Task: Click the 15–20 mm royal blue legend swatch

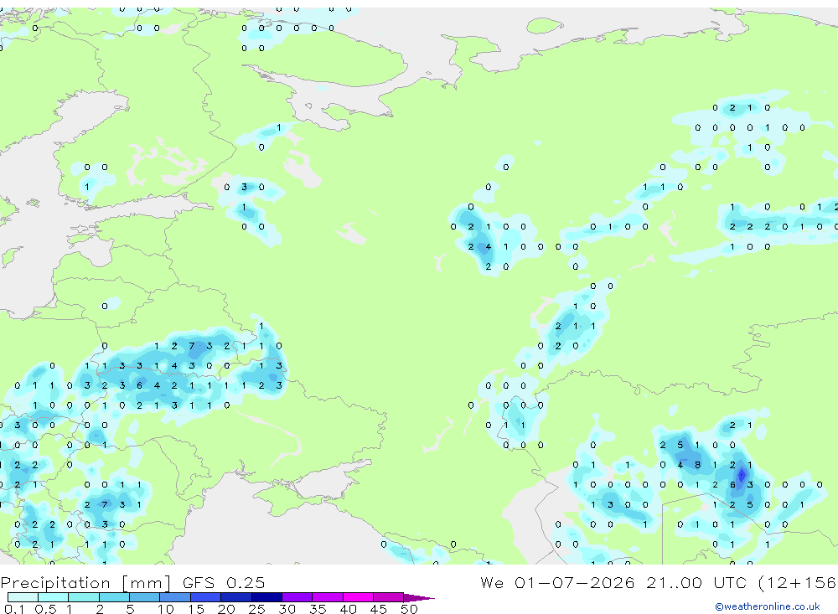Action: [x=205, y=597]
